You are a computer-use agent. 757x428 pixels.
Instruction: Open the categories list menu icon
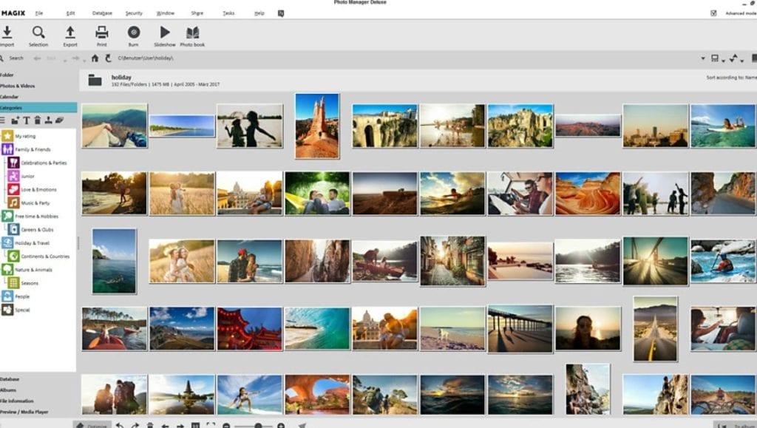coord(3,120)
